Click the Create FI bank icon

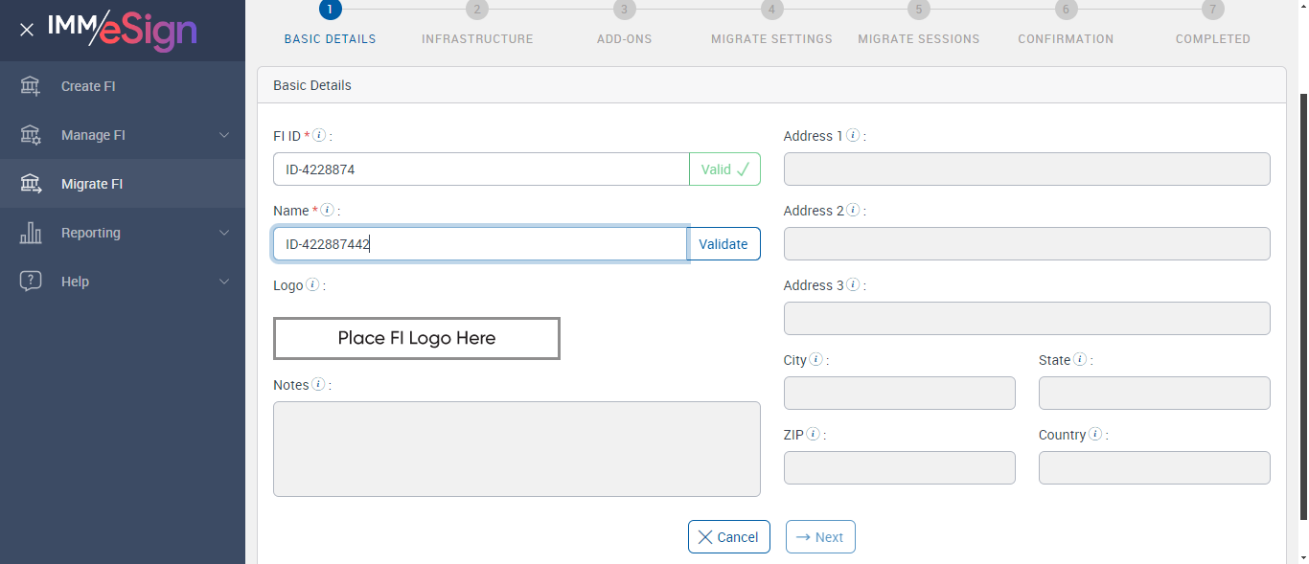31,86
